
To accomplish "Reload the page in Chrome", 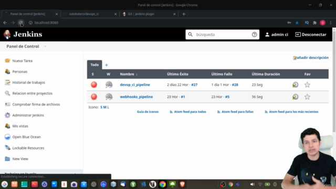I will pos(21,23).
